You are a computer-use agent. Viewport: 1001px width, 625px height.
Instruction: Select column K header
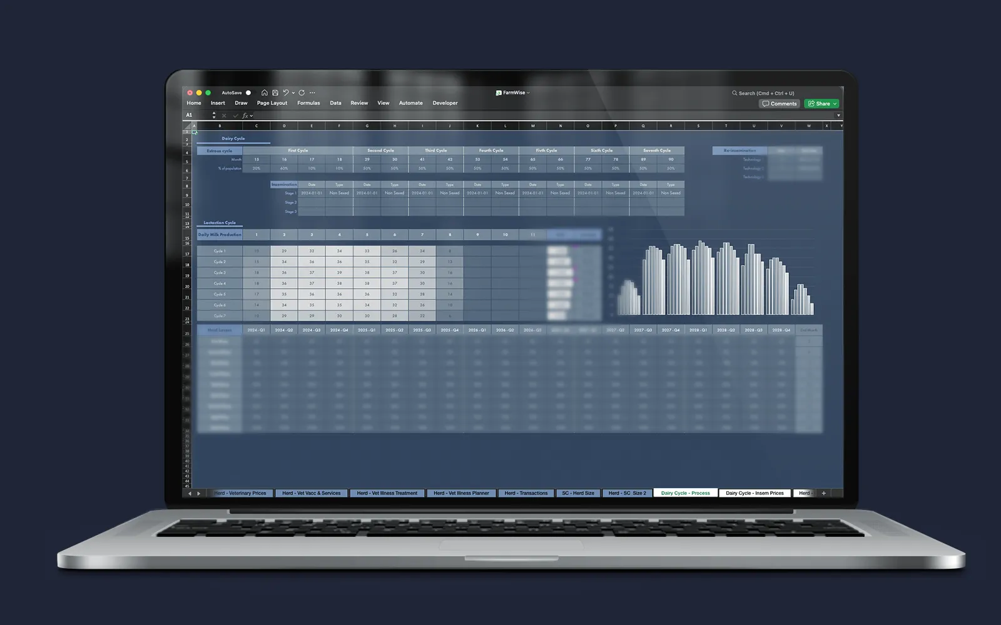coord(477,126)
